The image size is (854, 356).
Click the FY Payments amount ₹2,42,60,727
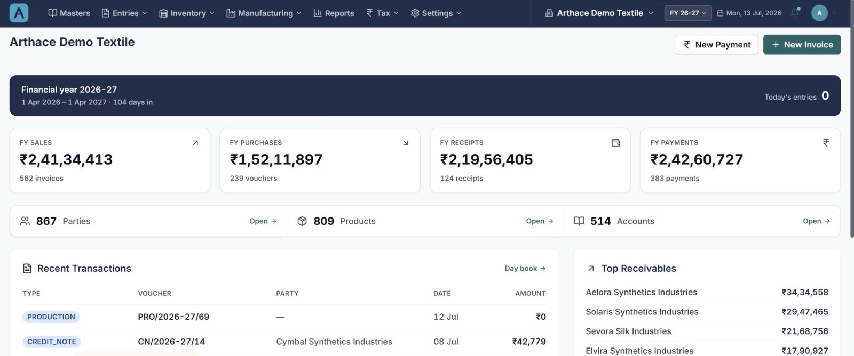[697, 159]
